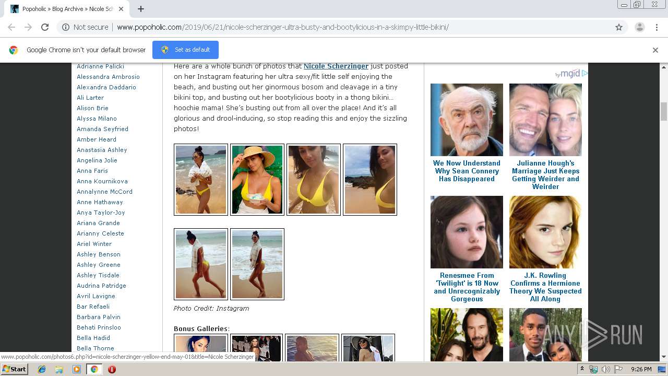Open the volume tray icon
The width and height of the screenshot is (668, 376).
coord(605,369)
